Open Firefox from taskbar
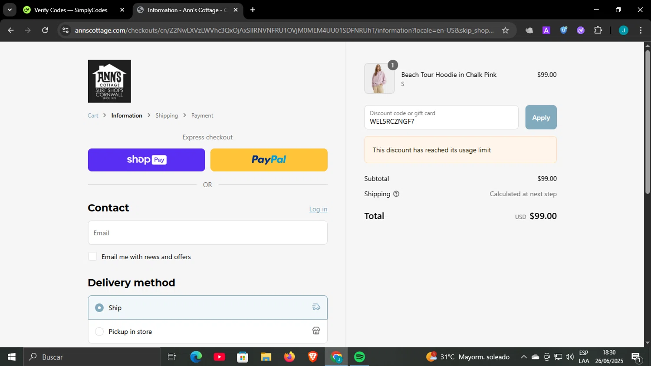Screen dimensions: 651x366 (289, 357)
